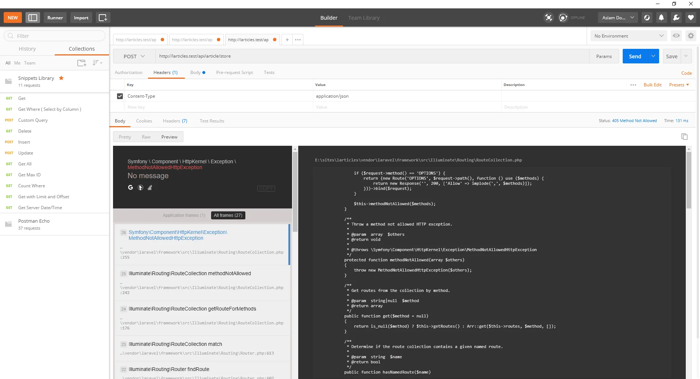
Task: Search the error on Google icon
Action: [131, 187]
